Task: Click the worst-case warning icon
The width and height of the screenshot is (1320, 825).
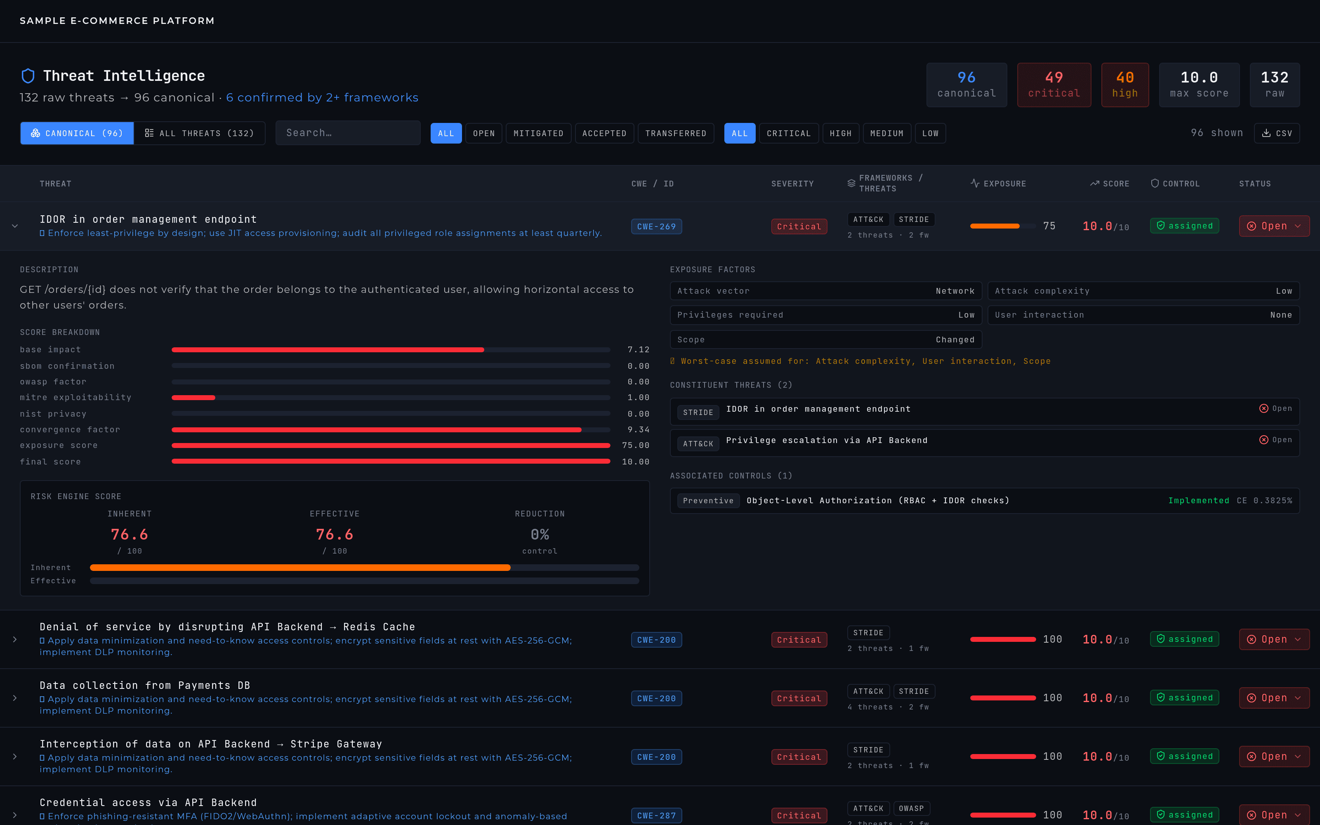Action: click(672, 361)
